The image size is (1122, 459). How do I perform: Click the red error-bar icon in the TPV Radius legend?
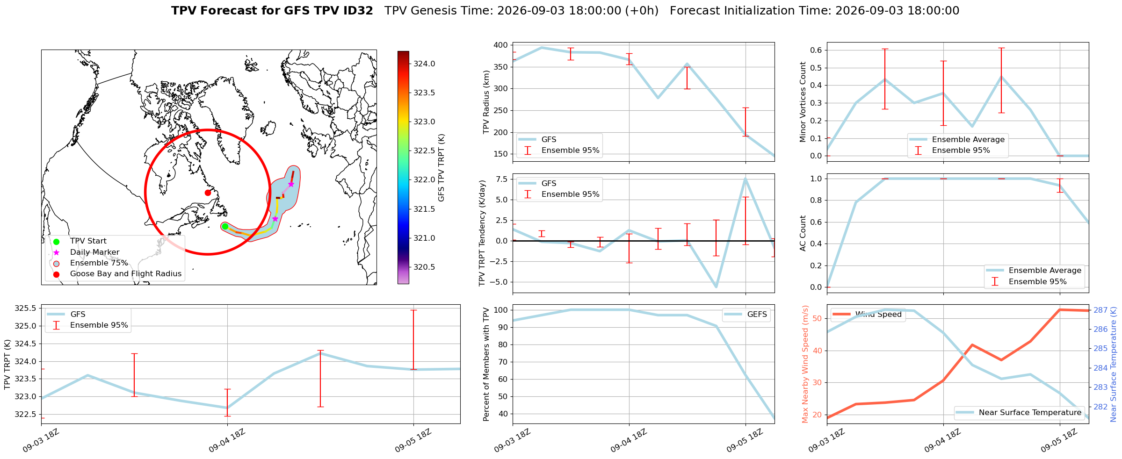click(x=528, y=151)
